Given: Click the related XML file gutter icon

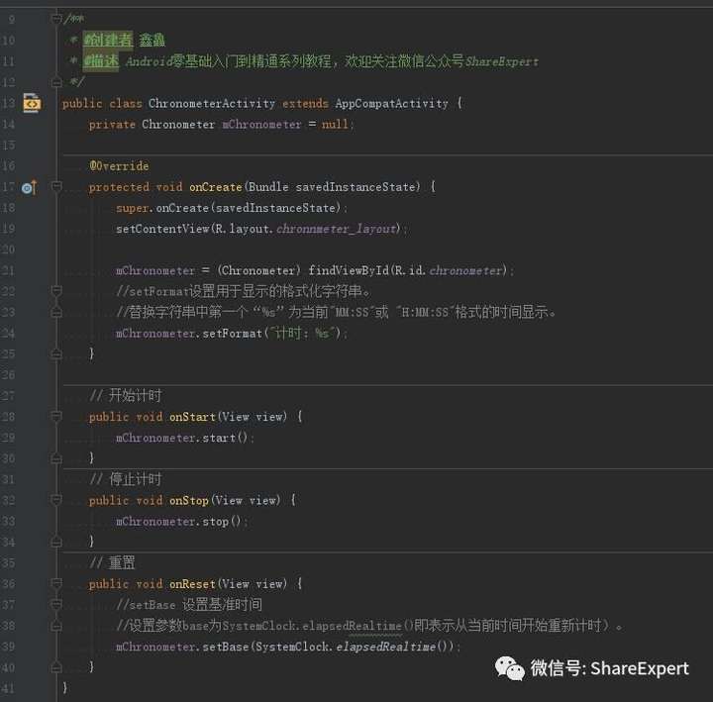Looking at the screenshot, I should (32, 103).
